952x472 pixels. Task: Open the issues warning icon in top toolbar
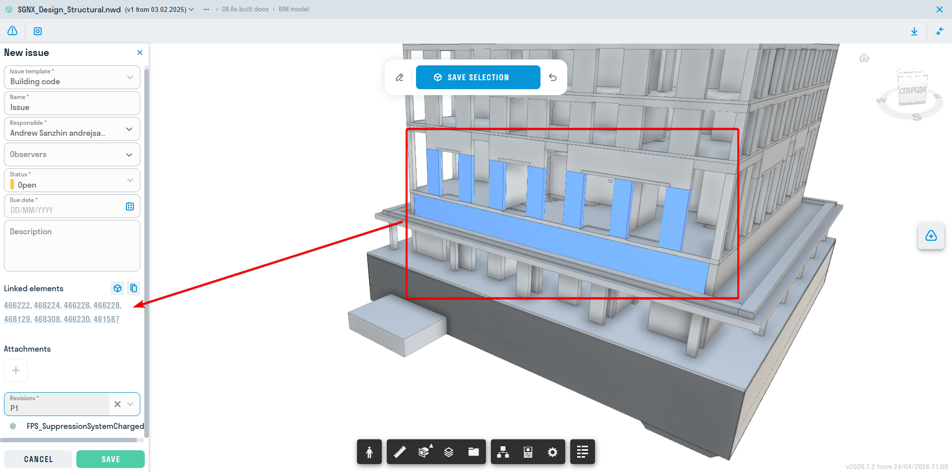tap(12, 31)
